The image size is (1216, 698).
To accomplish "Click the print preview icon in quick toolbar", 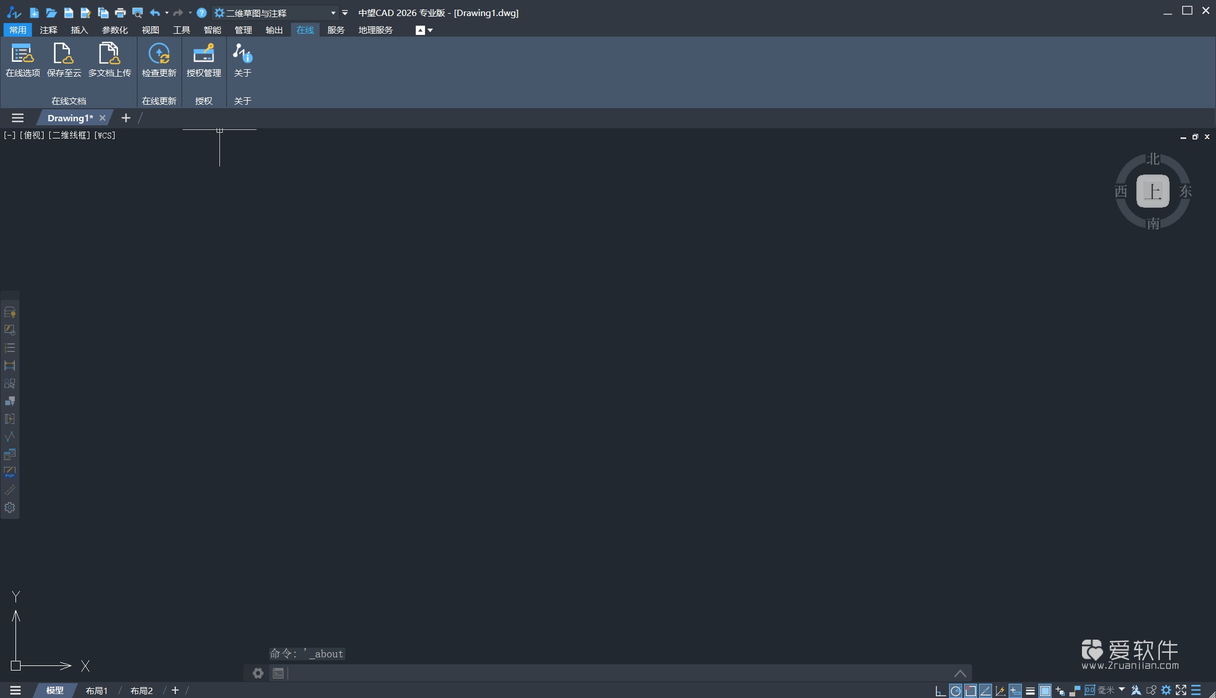I will (137, 13).
